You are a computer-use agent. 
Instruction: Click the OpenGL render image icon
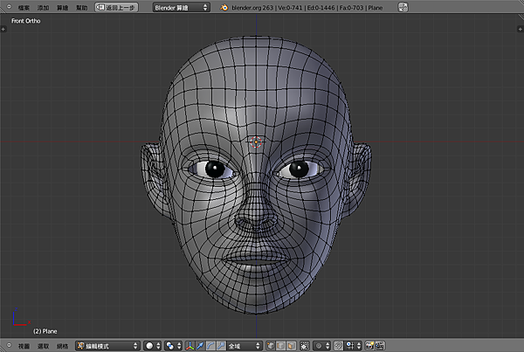369,345
